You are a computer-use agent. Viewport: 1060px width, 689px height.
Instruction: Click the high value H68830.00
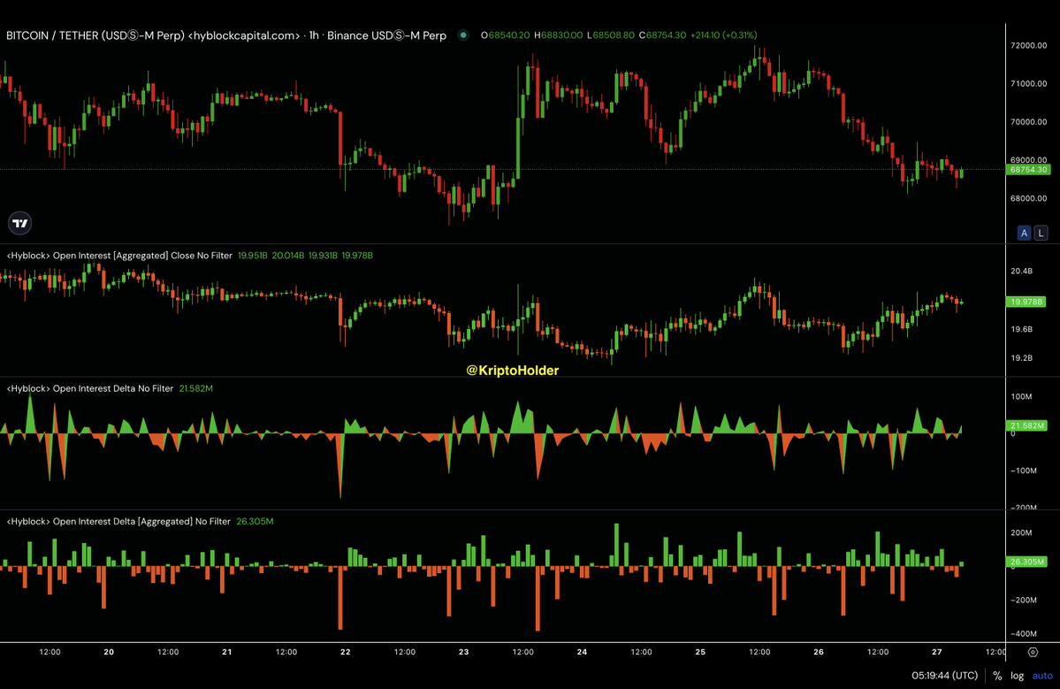coord(558,35)
